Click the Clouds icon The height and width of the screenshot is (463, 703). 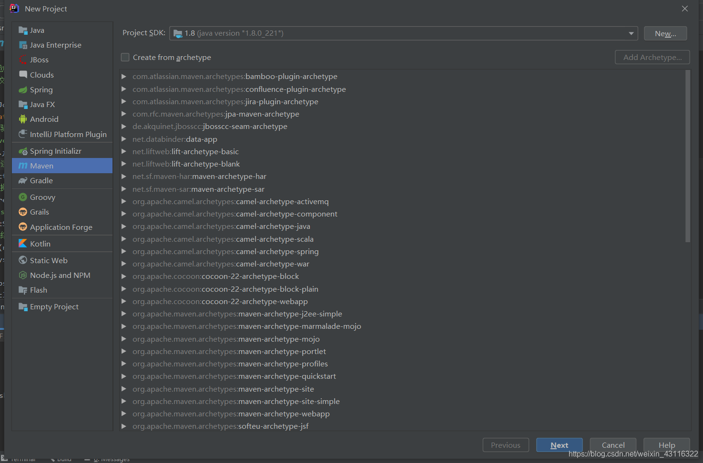(x=23, y=75)
